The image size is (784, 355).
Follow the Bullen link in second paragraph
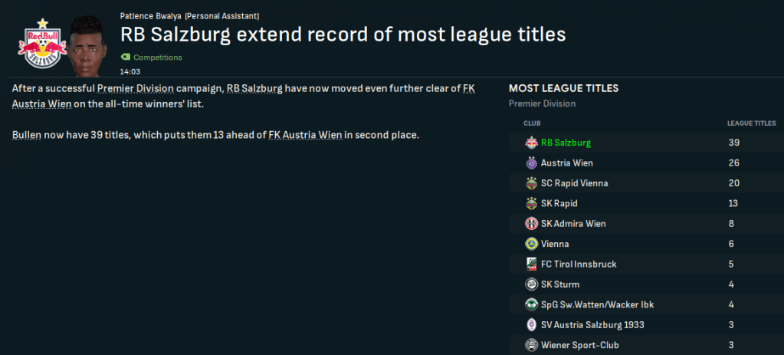[28, 136]
